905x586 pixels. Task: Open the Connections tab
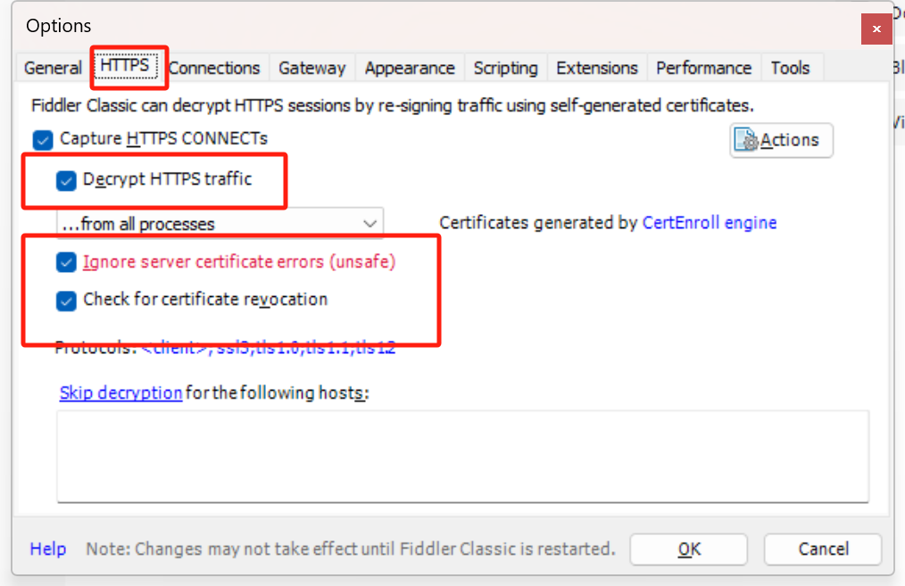pyautogui.click(x=214, y=68)
